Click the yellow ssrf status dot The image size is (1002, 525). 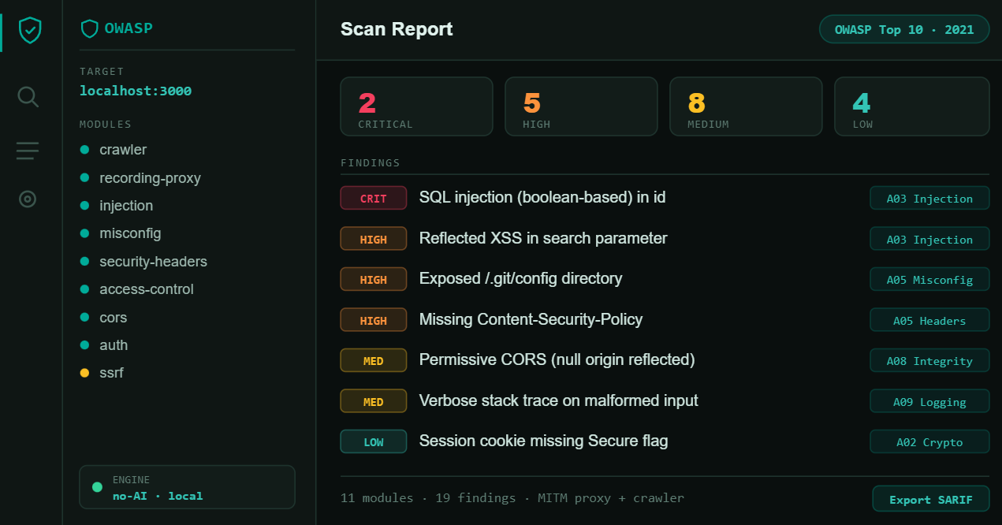[x=84, y=373]
